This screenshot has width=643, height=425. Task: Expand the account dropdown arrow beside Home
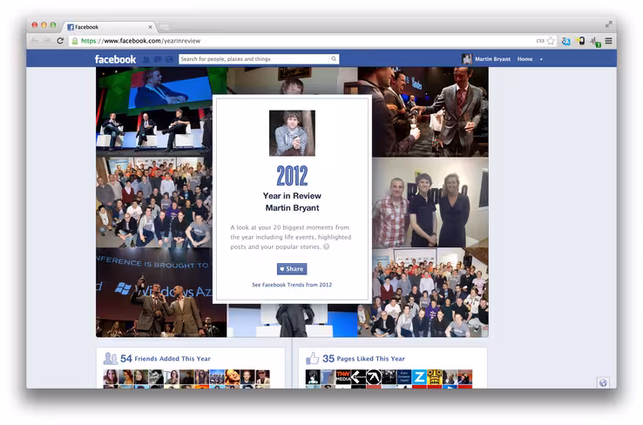tap(541, 59)
